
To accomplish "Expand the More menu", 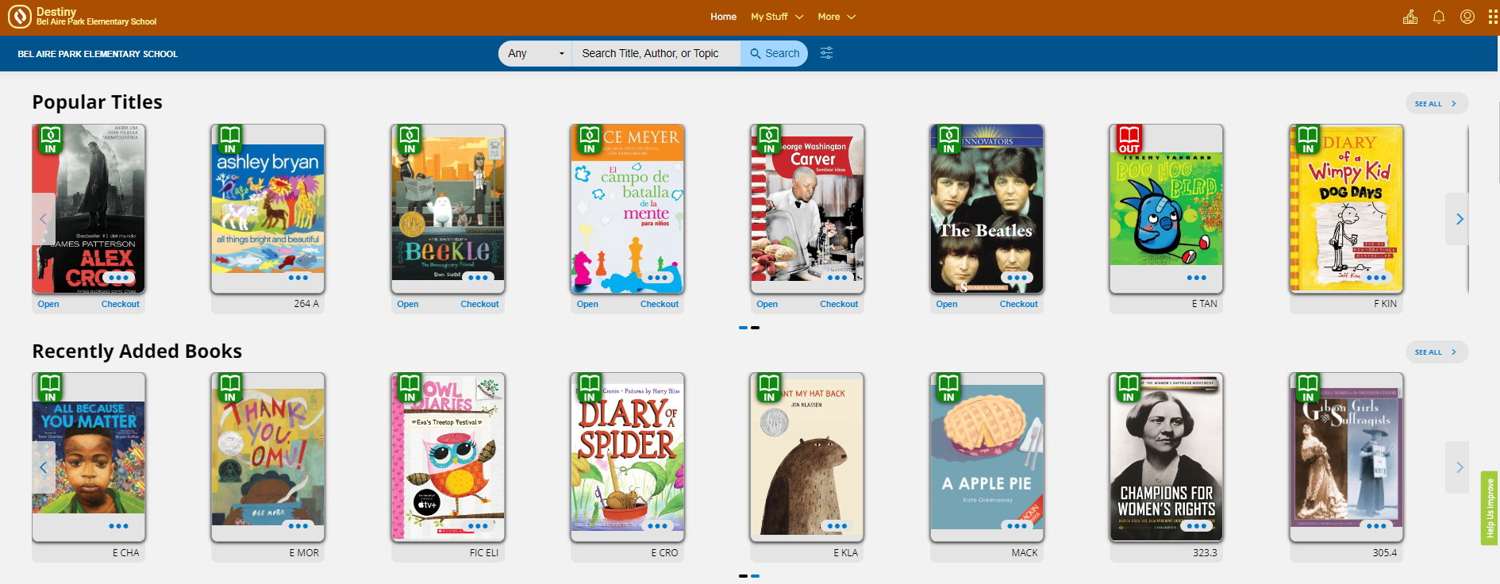I will [x=837, y=17].
